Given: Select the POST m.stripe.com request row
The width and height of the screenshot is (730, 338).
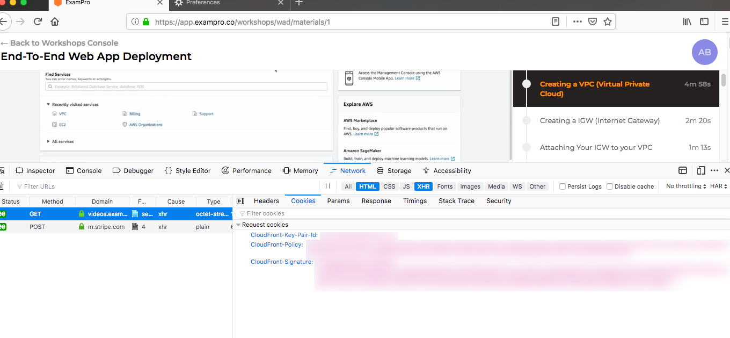Looking at the screenshot, I should point(116,227).
